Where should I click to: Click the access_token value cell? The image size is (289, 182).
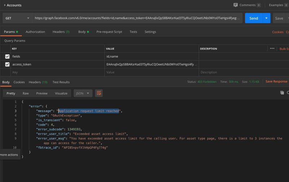tap(151, 64)
